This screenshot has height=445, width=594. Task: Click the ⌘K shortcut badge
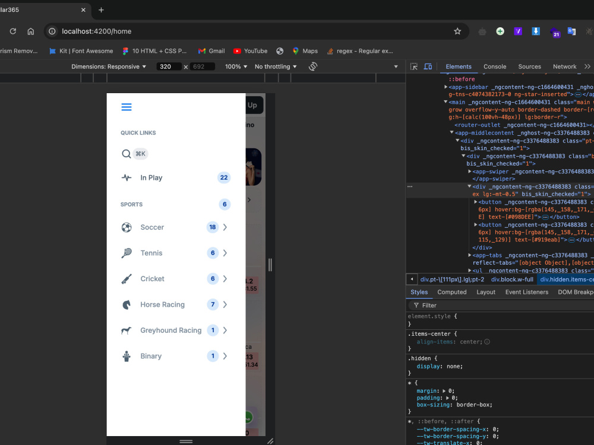pos(140,154)
